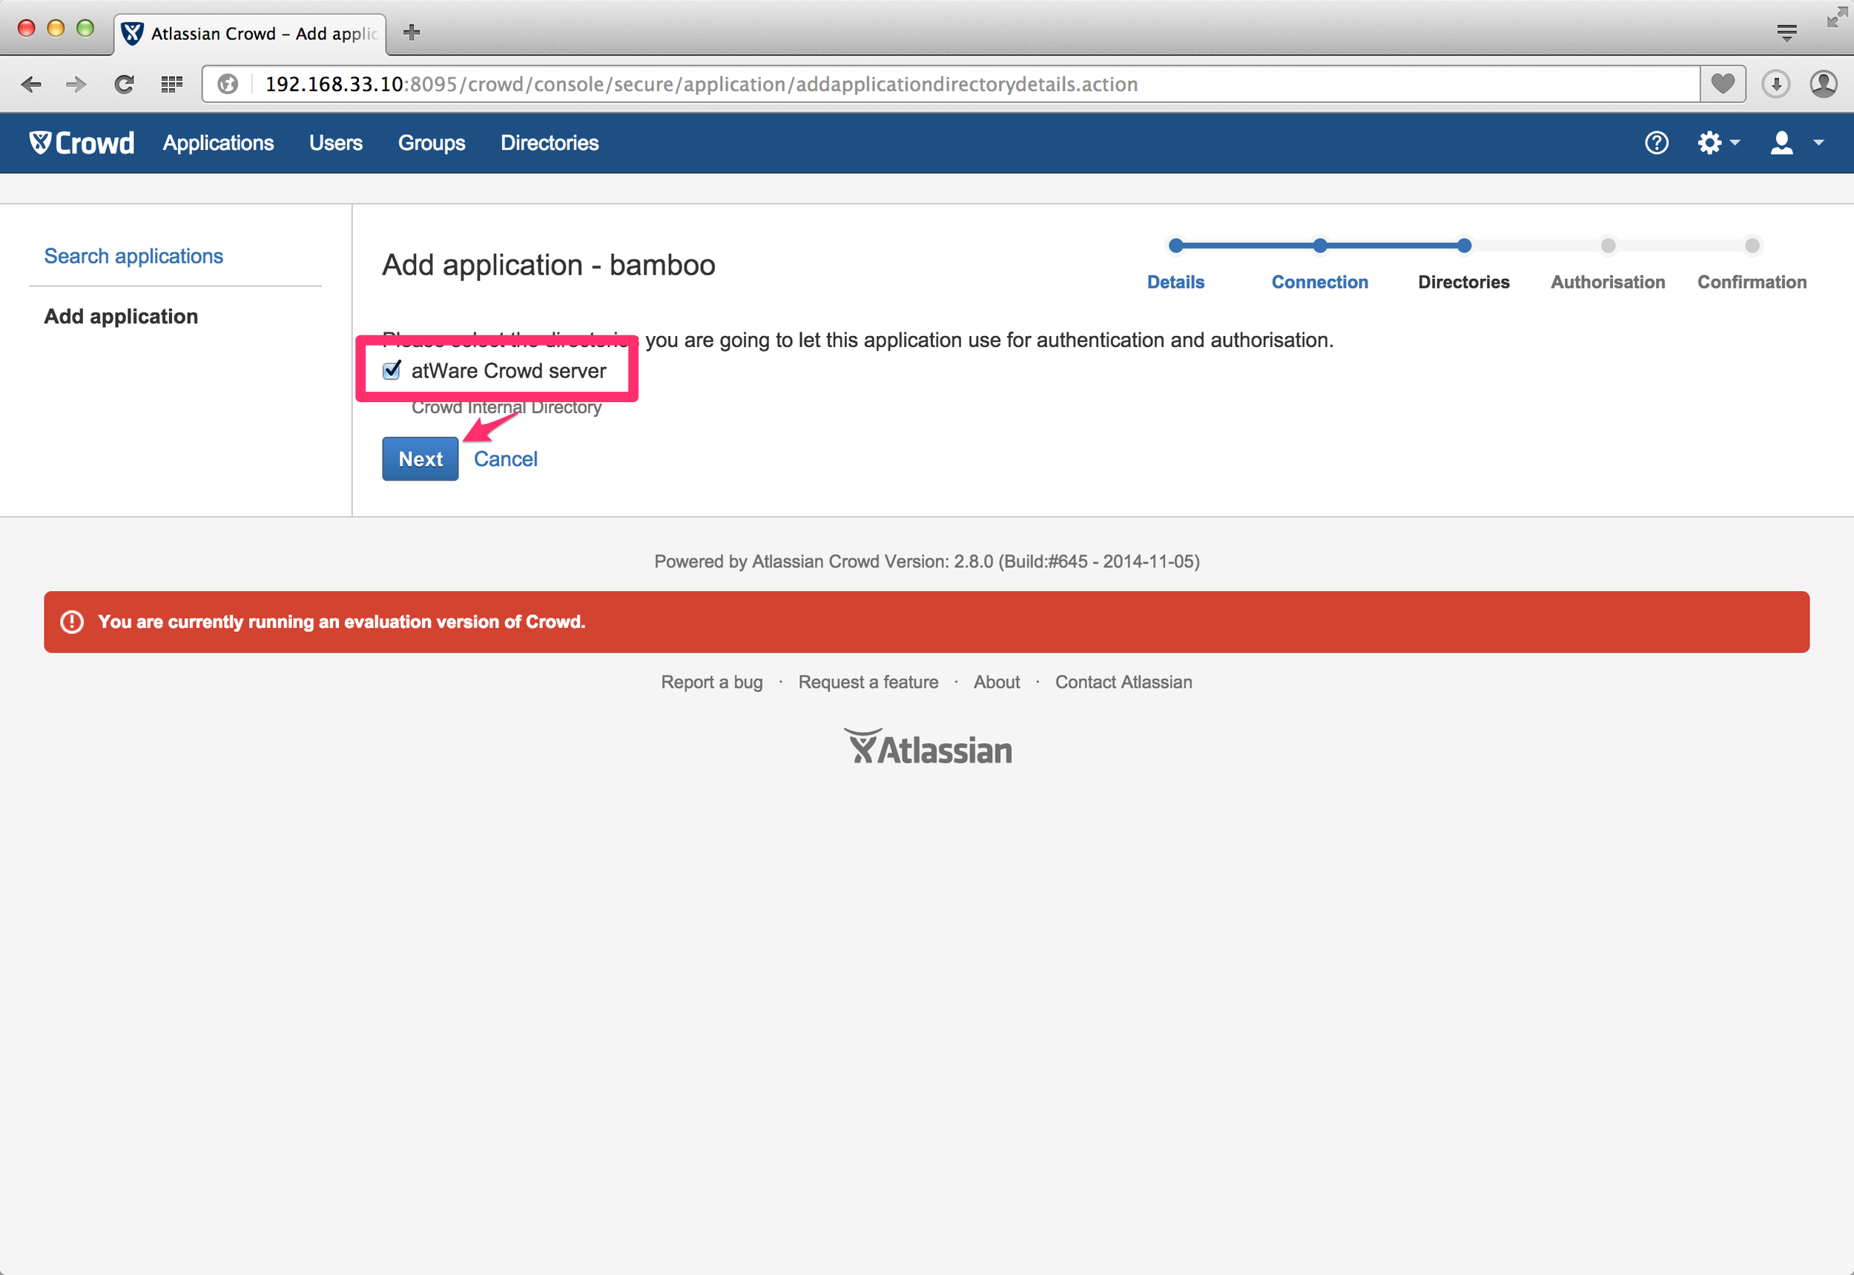Open Directories menu in header
1854x1275 pixels.
tap(550, 143)
